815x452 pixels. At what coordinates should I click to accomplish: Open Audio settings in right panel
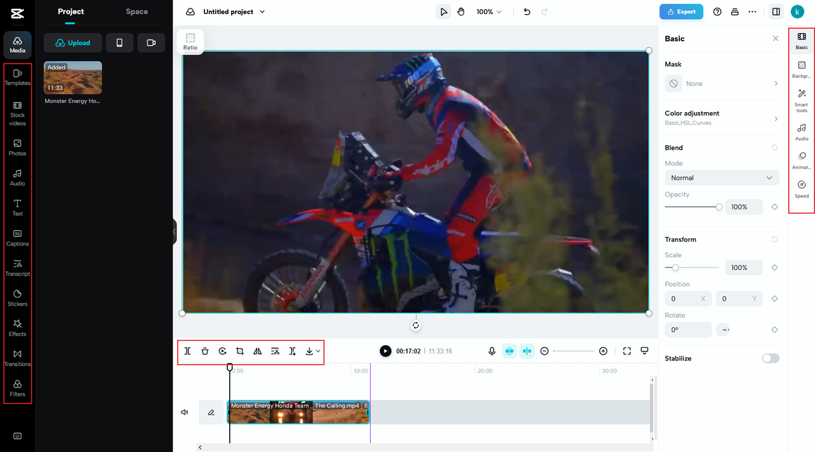[802, 132]
